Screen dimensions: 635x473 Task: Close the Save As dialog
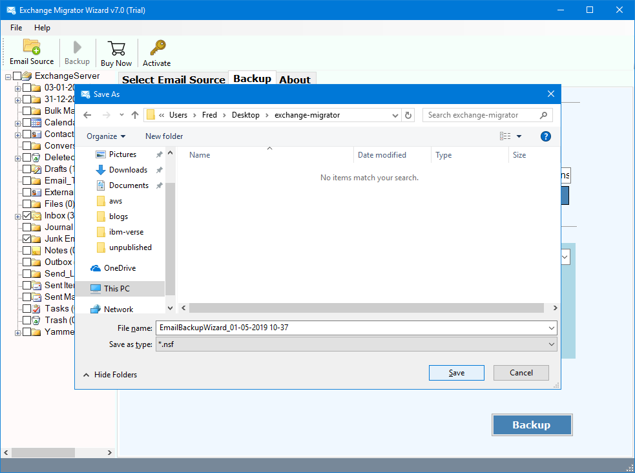[x=551, y=94]
